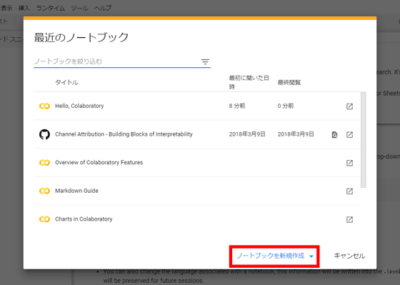400x285 pixels.
Task: Open the notebook filter options icon
Action: (x=205, y=61)
